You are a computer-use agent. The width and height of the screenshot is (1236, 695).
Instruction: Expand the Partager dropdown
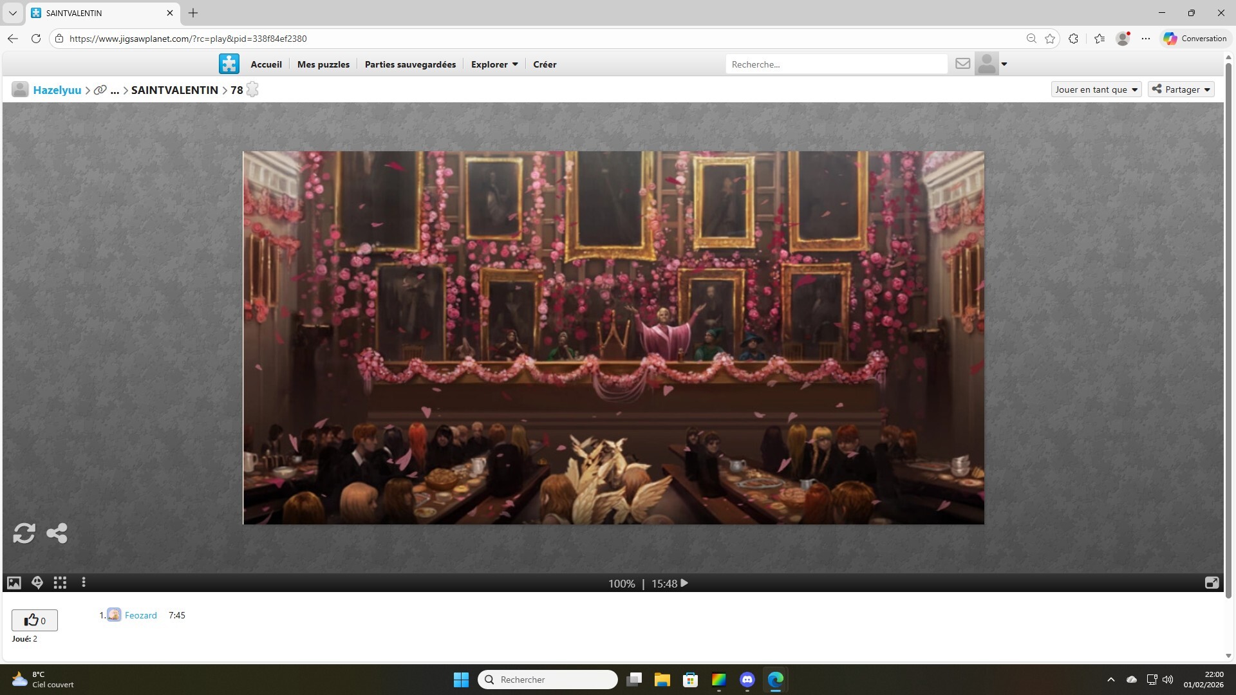pyautogui.click(x=1181, y=89)
